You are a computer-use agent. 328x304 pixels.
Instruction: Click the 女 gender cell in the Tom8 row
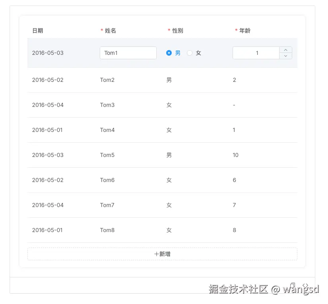pos(169,230)
